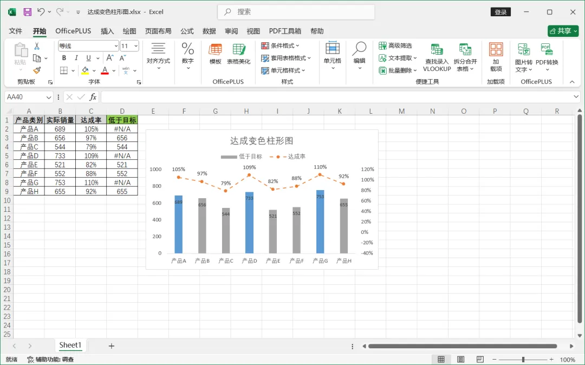Open 批量删除 batch delete dropdown

pyautogui.click(x=398, y=70)
